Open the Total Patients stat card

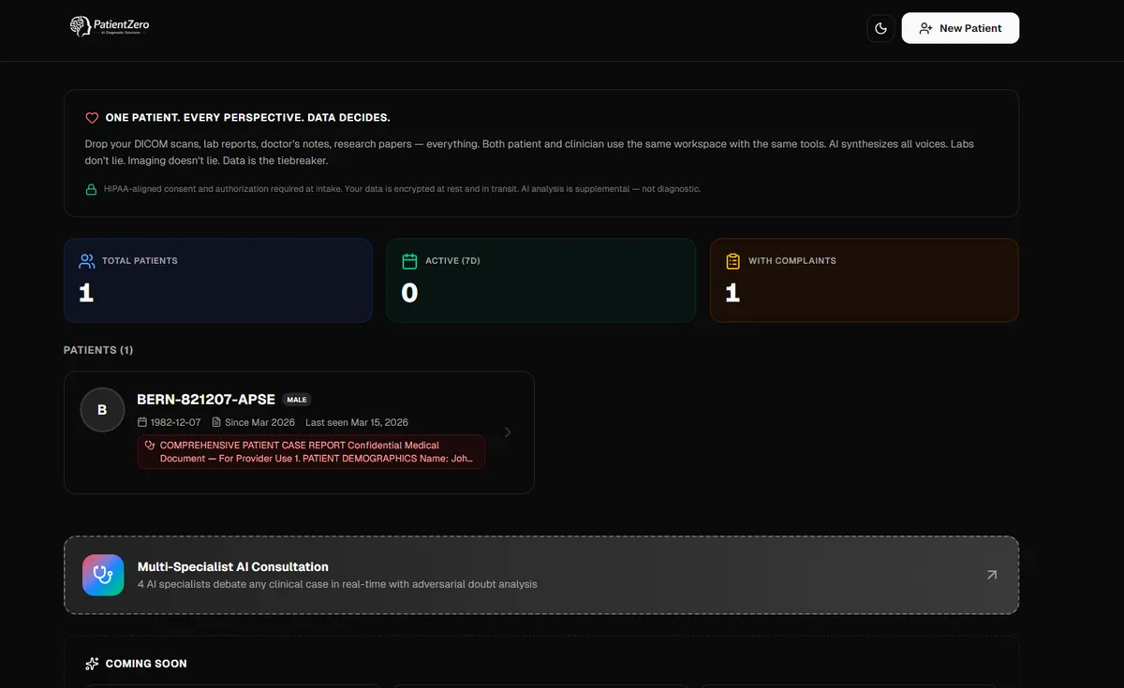218,281
